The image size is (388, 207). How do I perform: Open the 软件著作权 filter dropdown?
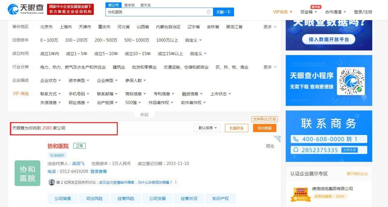tap(193, 103)
